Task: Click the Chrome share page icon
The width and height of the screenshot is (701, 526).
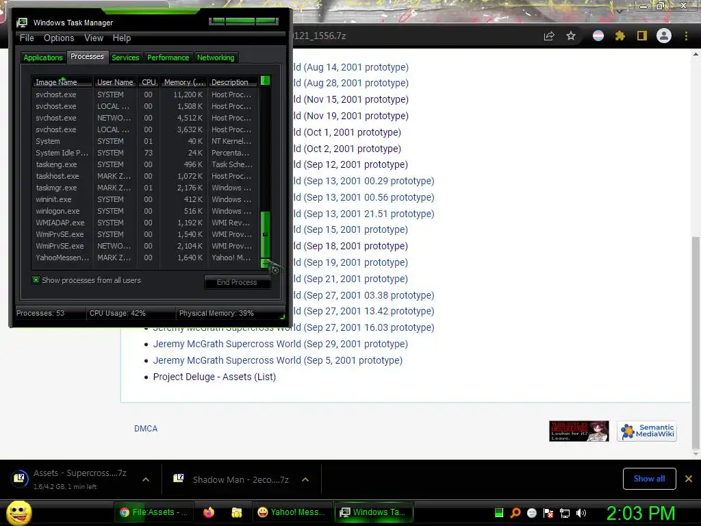Action: click(x=549, y=36)
